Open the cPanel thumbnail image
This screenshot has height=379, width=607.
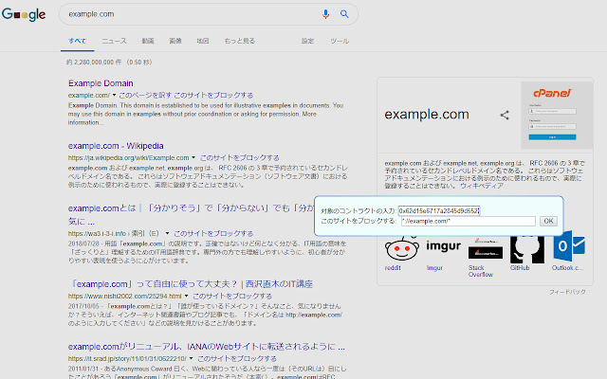pyautogui.click(x=557, y=116)
